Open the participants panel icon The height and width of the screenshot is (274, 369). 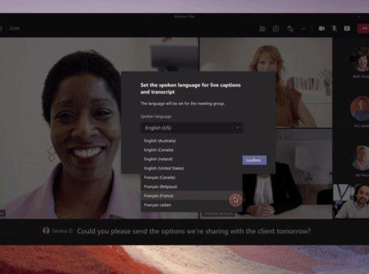pos(262,29)
